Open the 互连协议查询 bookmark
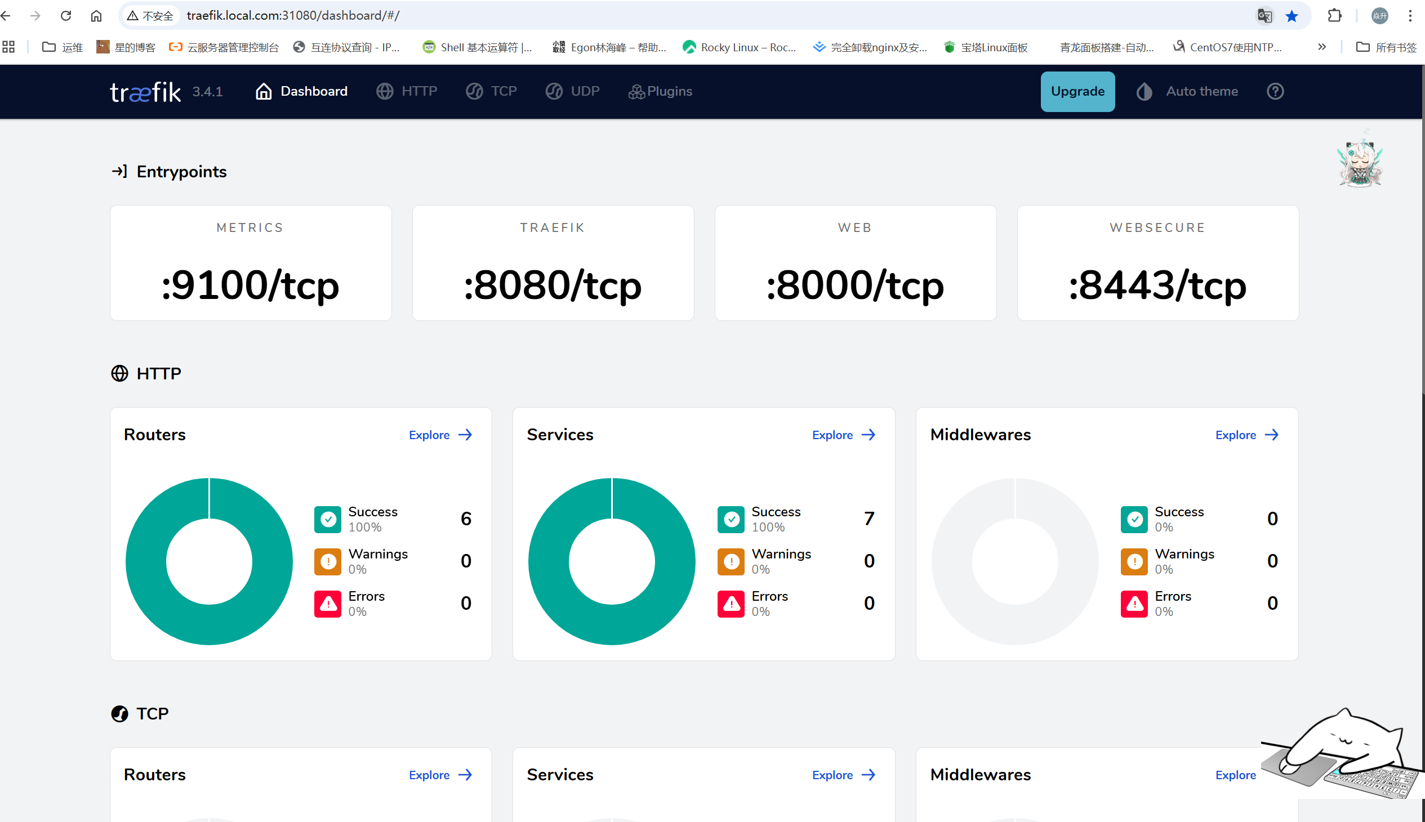This screenshot has height=822, width=1425. point(346,47)
